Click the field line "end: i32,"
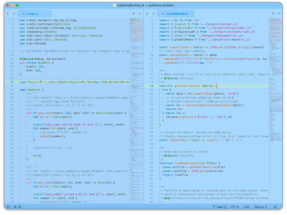The height and width of the screenshot is (215, 287). click(x=34, y=70)
